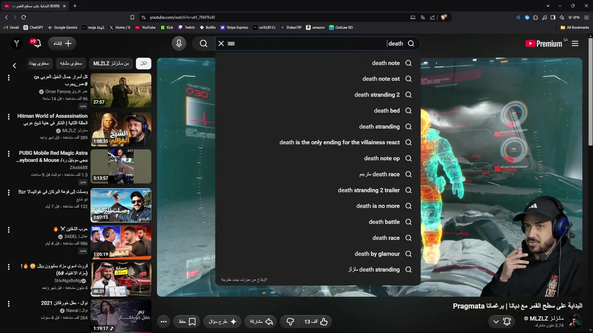Image resolution: width=593 pixels, height=333 pixels.
Task: Open more options for PUBG Mobile video
Action: (8, 154)
